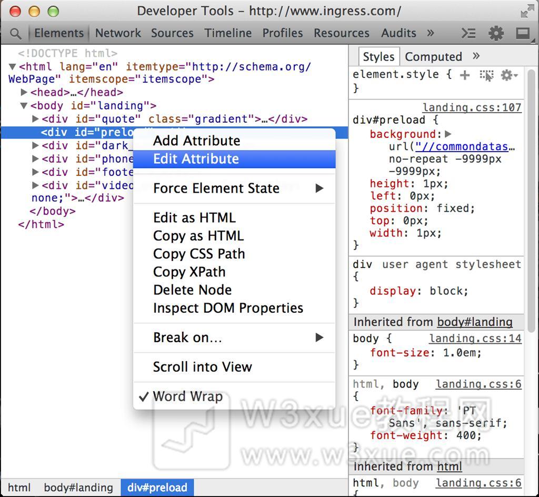
Task: Choose Copy as HTML
Action: (234, 236)
